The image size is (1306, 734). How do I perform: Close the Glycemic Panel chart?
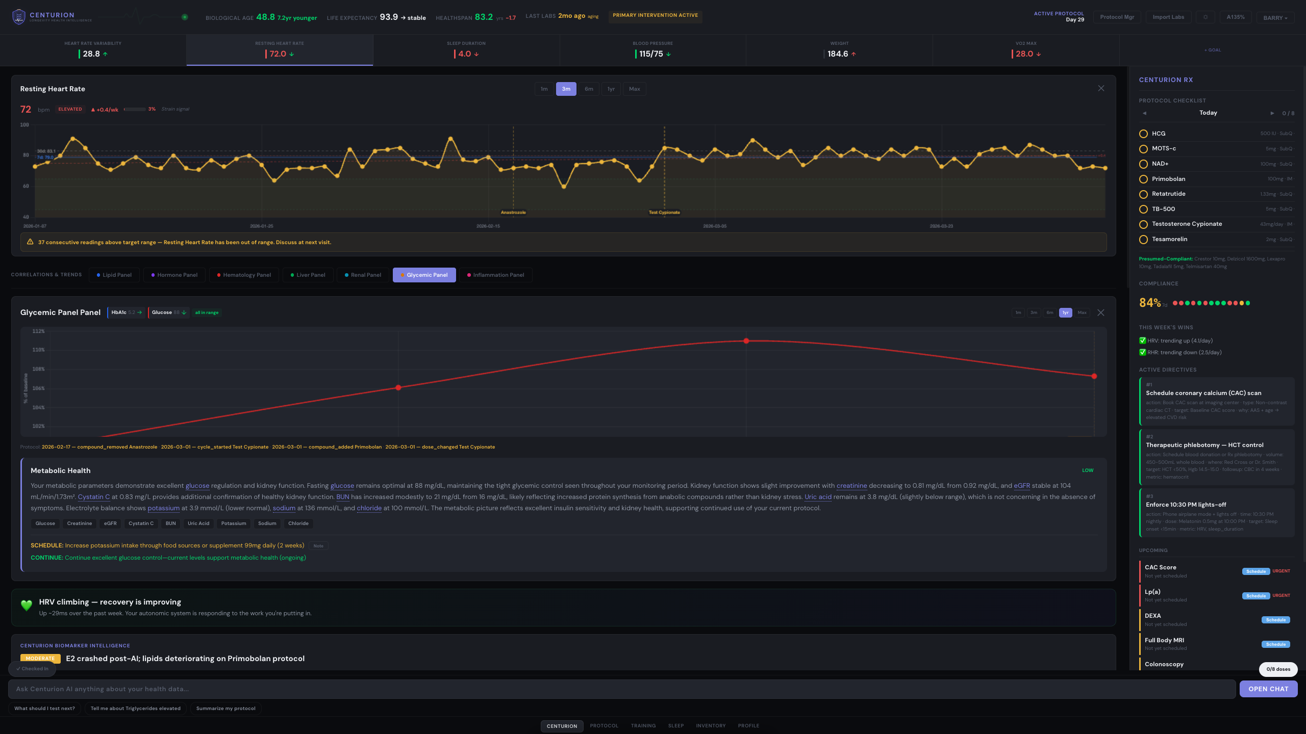tap(1100, 312)
